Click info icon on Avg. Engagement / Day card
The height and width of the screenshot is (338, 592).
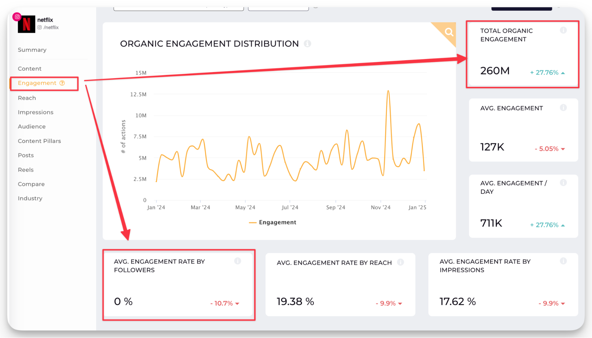563,183
